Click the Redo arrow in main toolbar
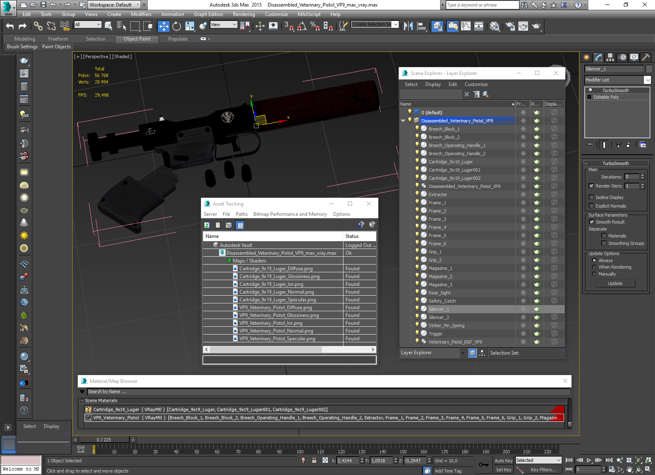The height and width of the screenshot is (475, 655). pyautogui.click(x=23, y=26)
